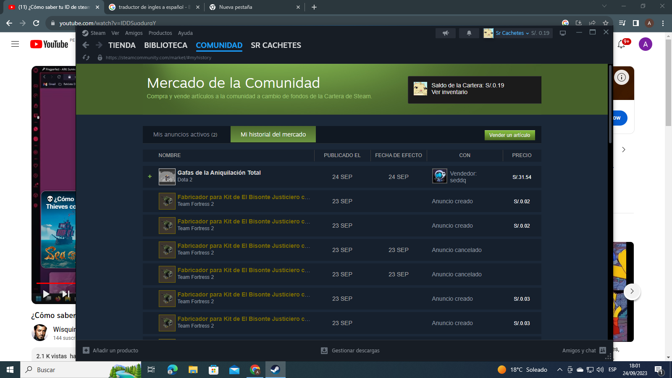The height and width of the screenshot is (378, 672).
Task: Click the Gestionar descargas download icon
Action: click(324, 350)
